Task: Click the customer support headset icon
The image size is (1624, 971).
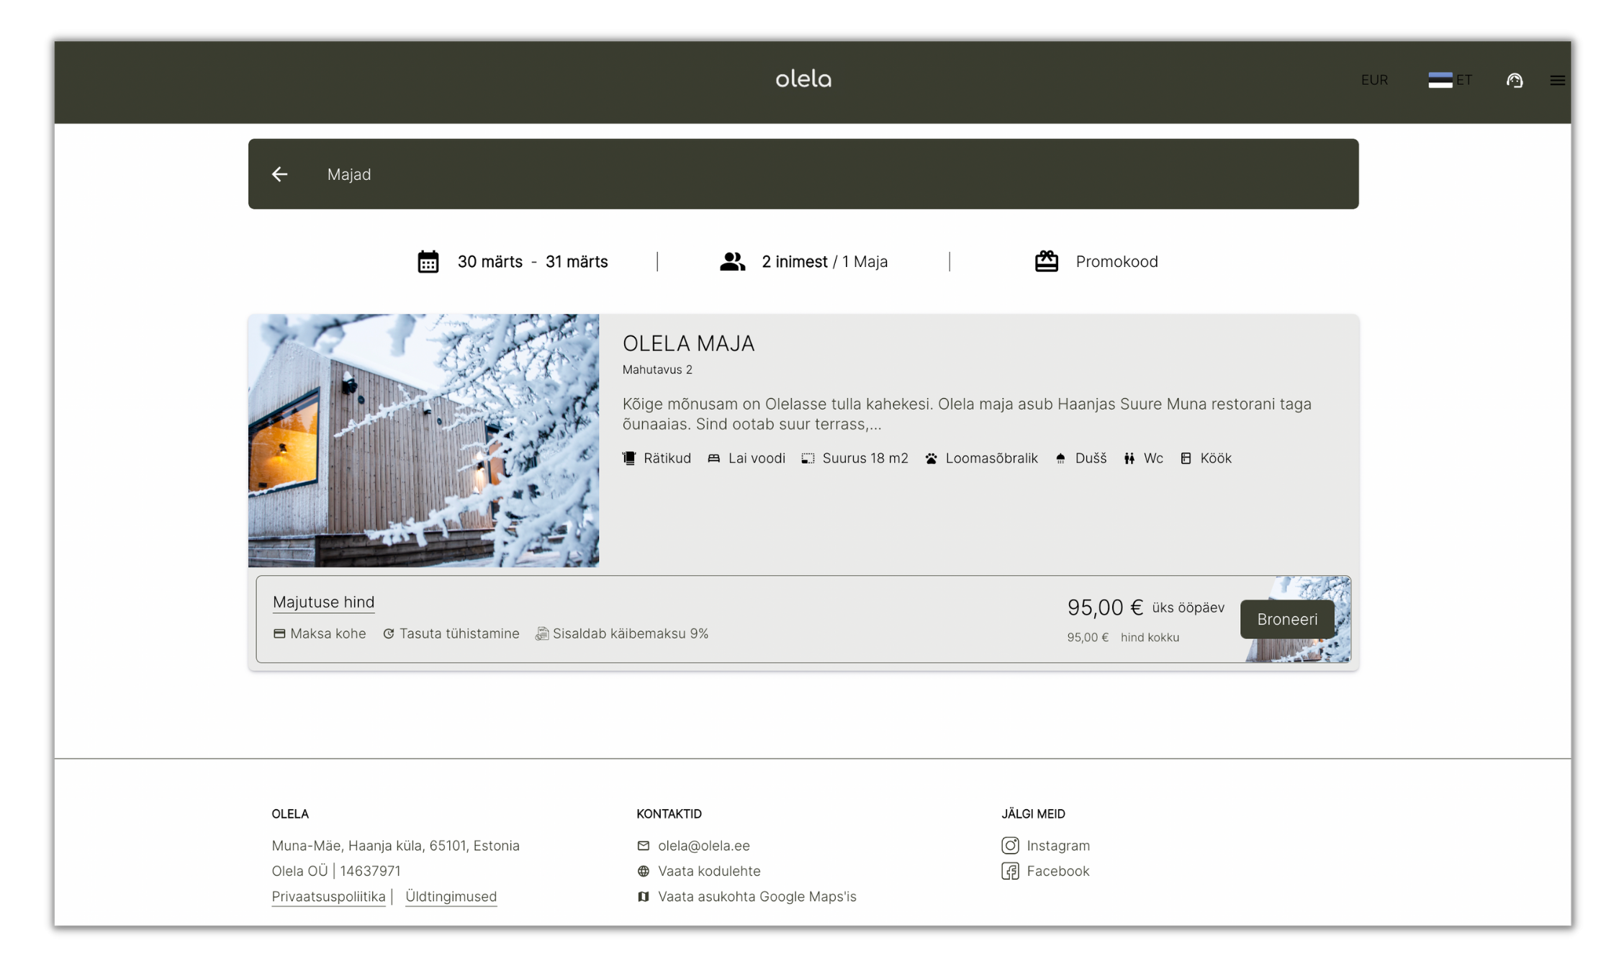Action: [x=1515, y=80]
